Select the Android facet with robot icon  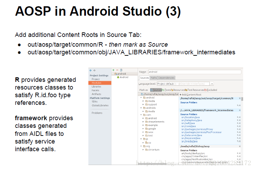pos(123,77)
